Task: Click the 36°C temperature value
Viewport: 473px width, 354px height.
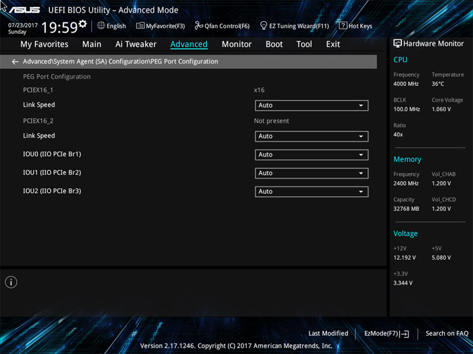Action: click(438, 84)
